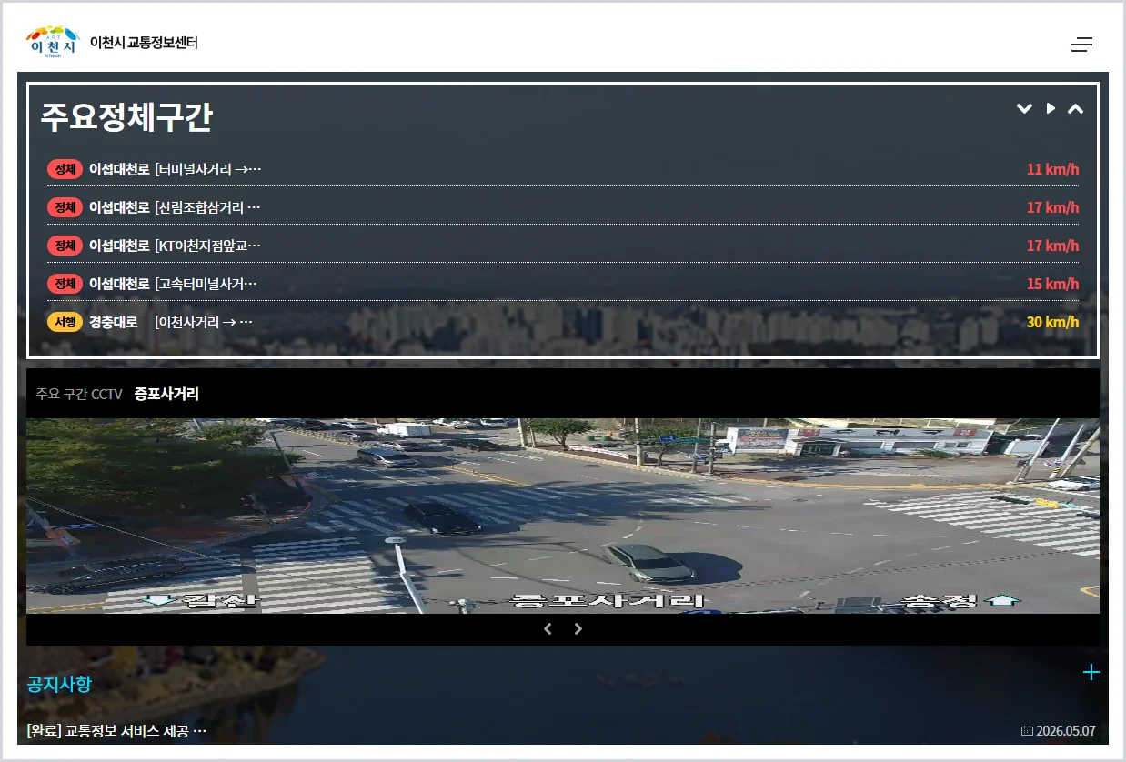
Task: Click 정체 badge on the 터미널사거리 row
Action: [x=65, y=169]
